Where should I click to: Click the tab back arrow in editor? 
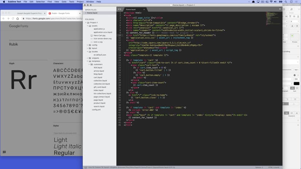pyautogui.click(x=119, y=9)
